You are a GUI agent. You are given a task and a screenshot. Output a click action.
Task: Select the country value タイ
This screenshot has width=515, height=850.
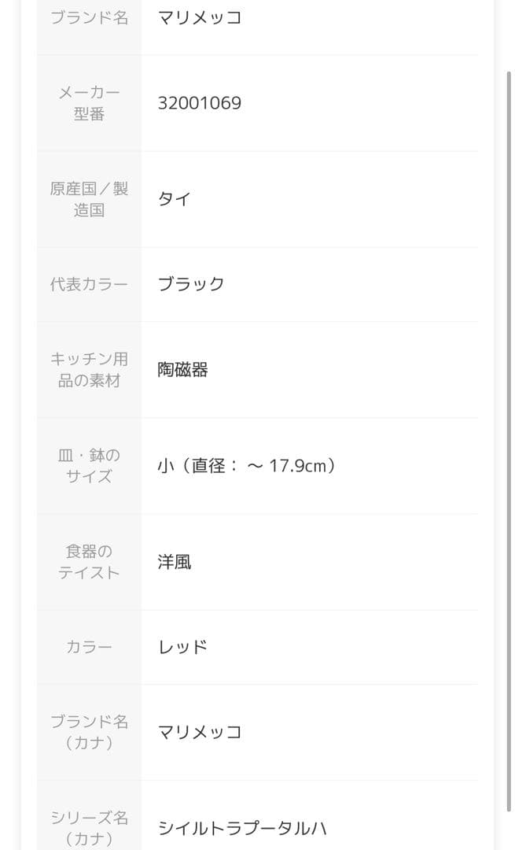coord(174,199)
